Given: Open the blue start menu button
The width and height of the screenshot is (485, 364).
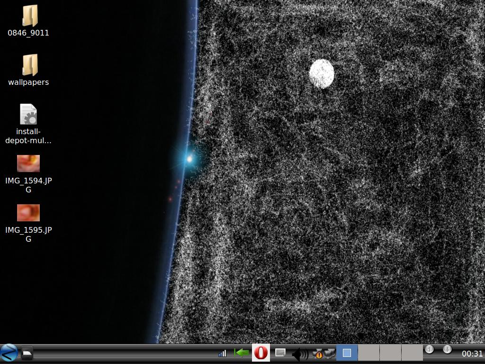Looking at the screenshot, I should 9,353.
